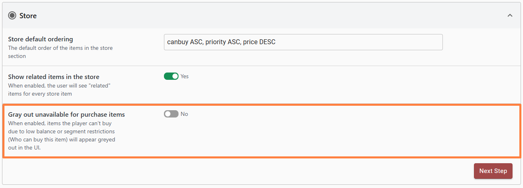Click the Yes label beside related items toggle
Image resolution: width=523 pixels, height=188 pixels.
185,76
